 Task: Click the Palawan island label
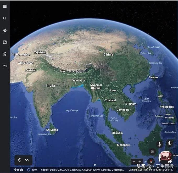coord(159,116)
